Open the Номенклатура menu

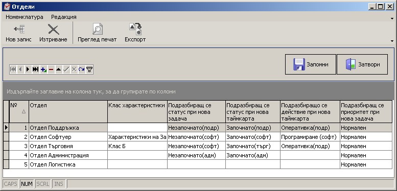point(25,17)
